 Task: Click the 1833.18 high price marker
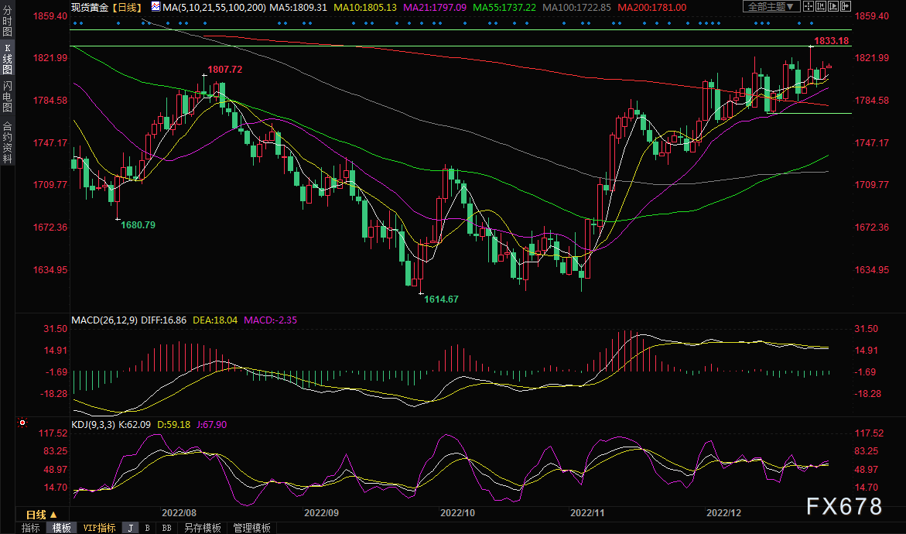click(x=832, y=40)
